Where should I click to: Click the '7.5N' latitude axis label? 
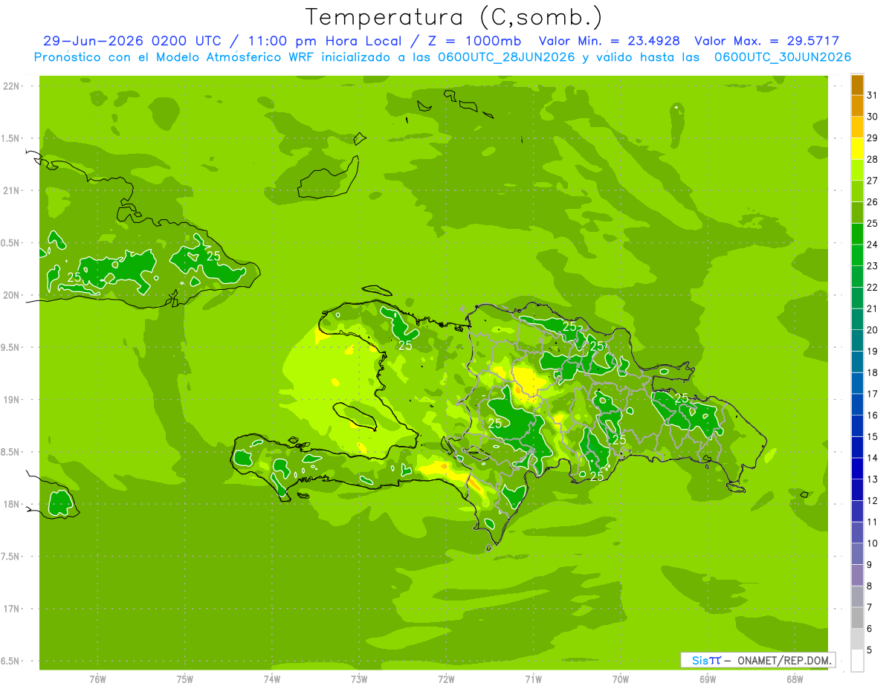coord(11,557)
